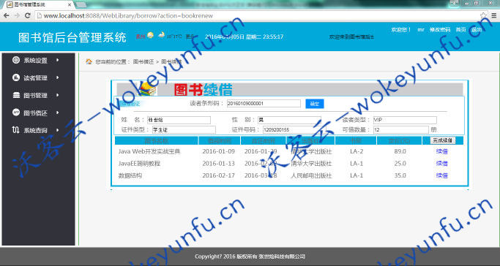Viewport: 500px width, 266px height.
Task: Click the page favicon on the browser tab
Action: click(10, 5)
